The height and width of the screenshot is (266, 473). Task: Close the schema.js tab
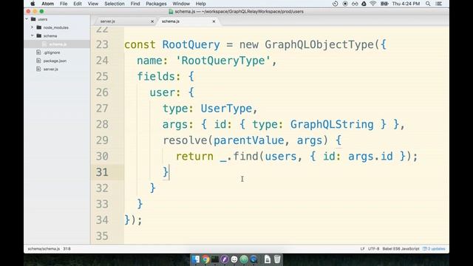pos(214,21)
